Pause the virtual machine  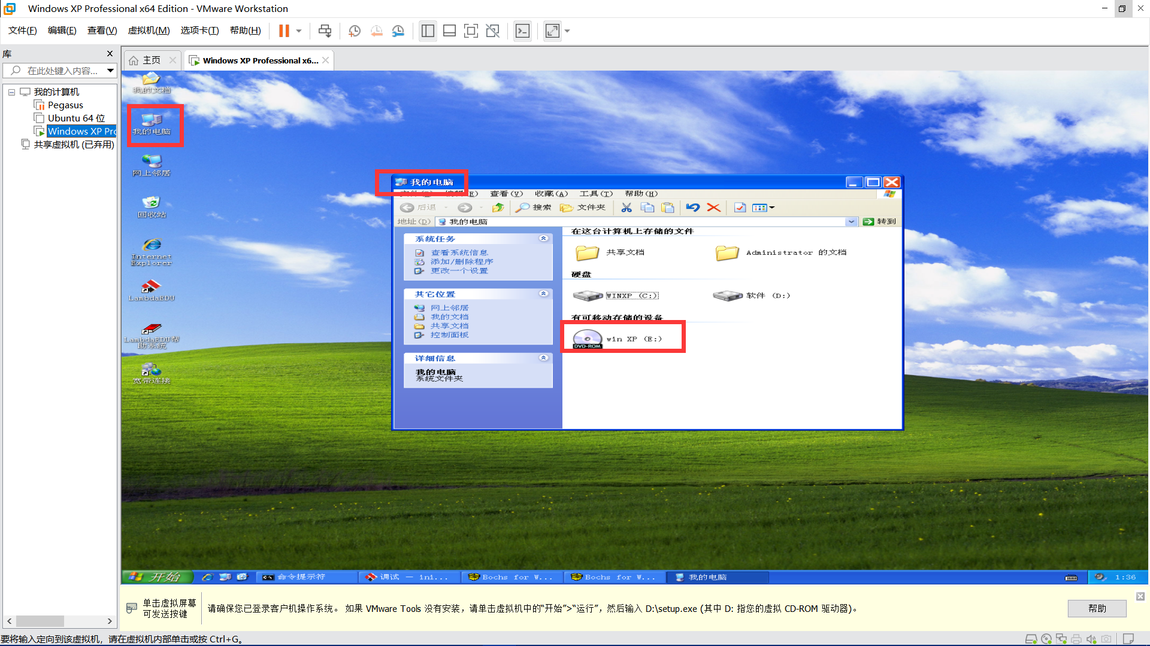[284, 31]
